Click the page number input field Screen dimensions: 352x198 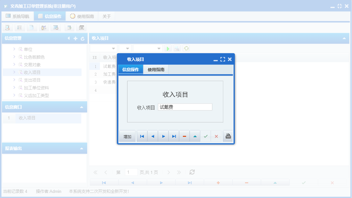tap(131, 172)
